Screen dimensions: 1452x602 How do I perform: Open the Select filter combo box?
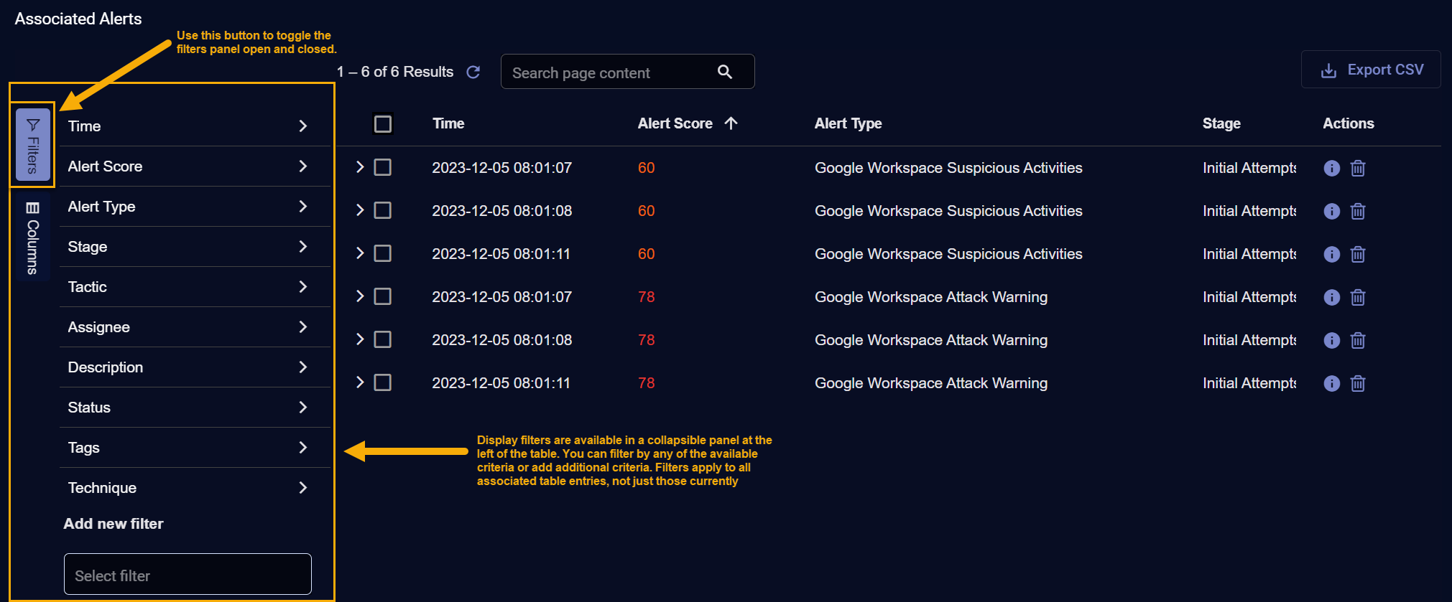188,575
